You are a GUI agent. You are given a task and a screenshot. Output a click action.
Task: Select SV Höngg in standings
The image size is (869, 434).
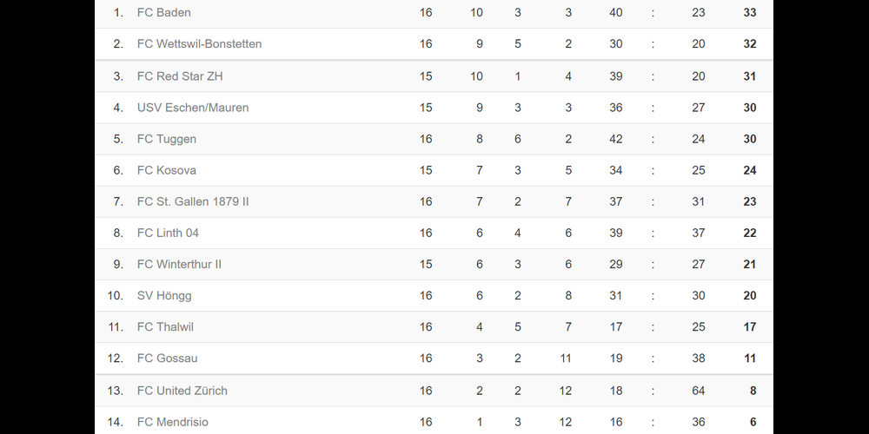[164, 295]
